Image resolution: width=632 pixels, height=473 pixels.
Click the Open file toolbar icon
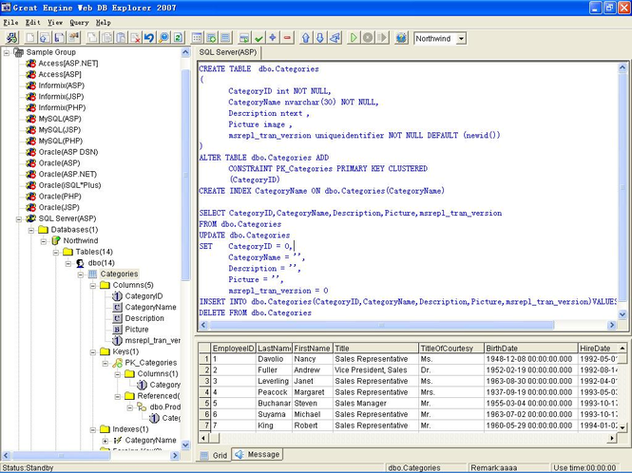click(x=45, y=38)
